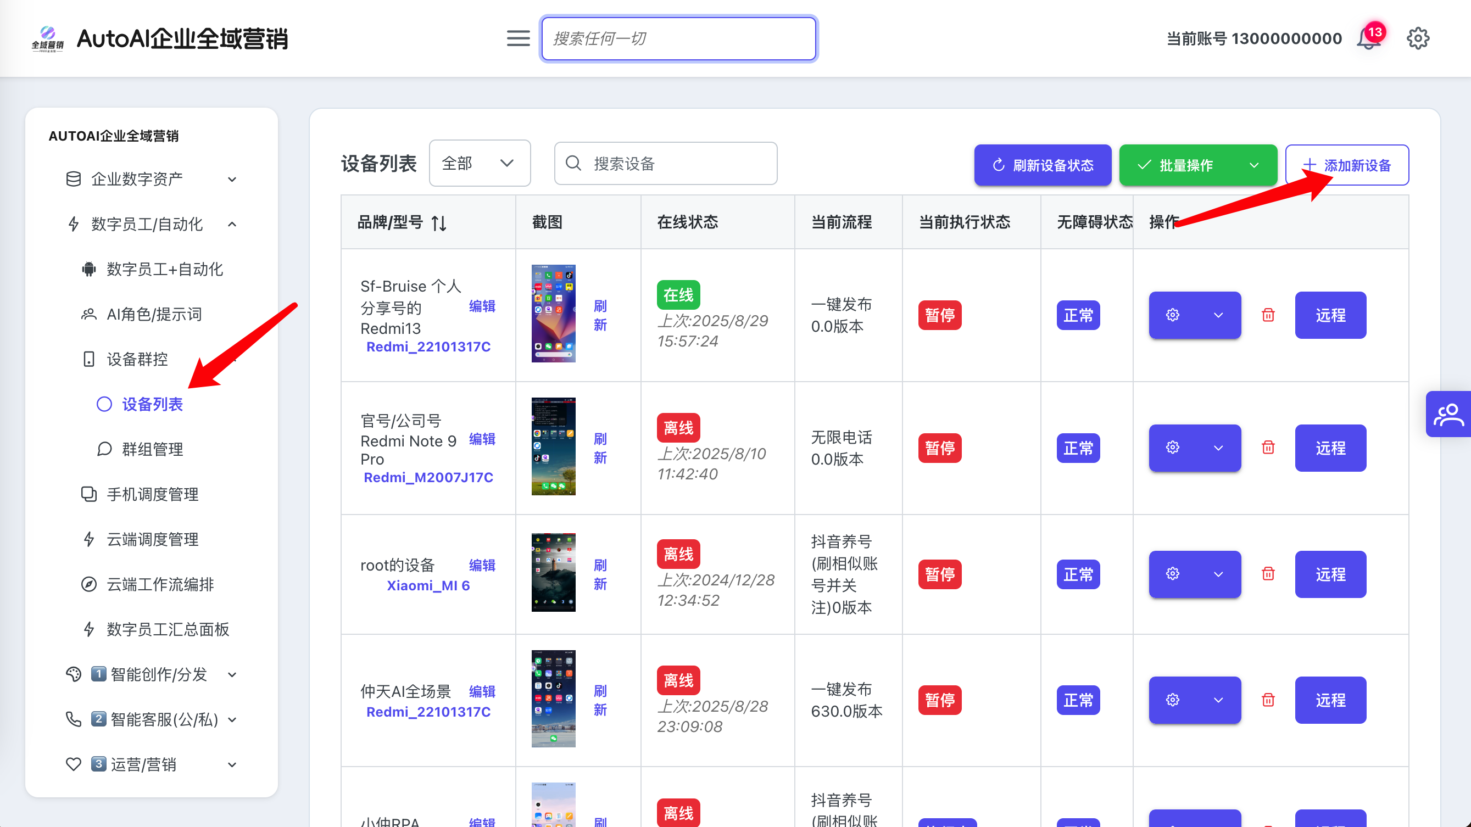1471x827 pixels.
Task: Open the 全部 filter dropdown
Action: (480, 163)
